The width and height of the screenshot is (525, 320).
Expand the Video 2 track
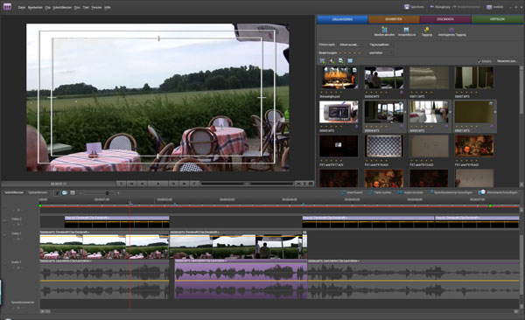(x=4, y=221)
